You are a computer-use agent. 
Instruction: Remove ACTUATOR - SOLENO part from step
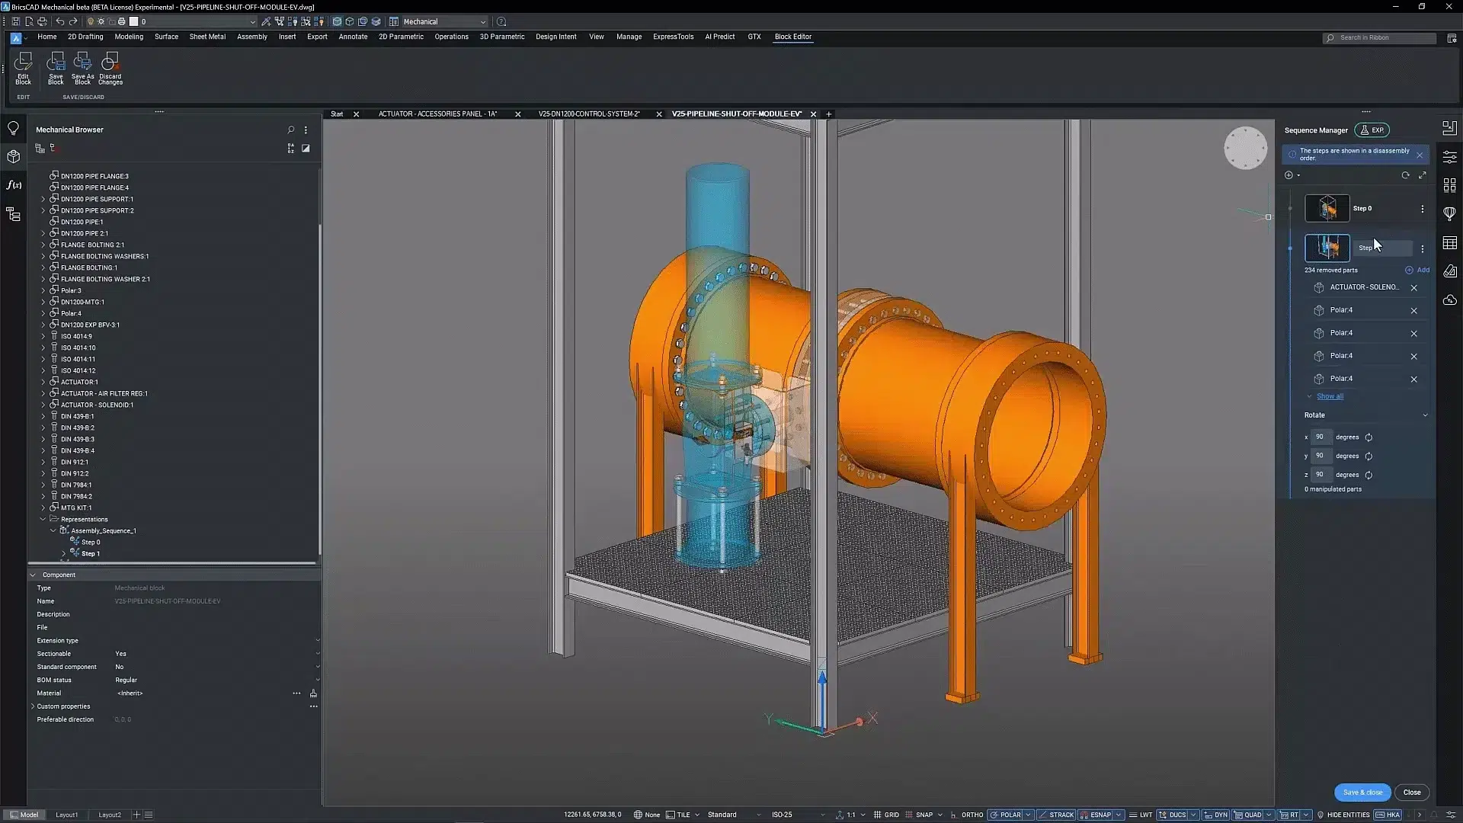click(x=1413, y=288)
